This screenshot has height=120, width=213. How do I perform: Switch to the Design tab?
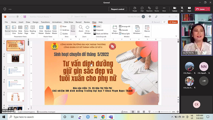click(35, 22)
